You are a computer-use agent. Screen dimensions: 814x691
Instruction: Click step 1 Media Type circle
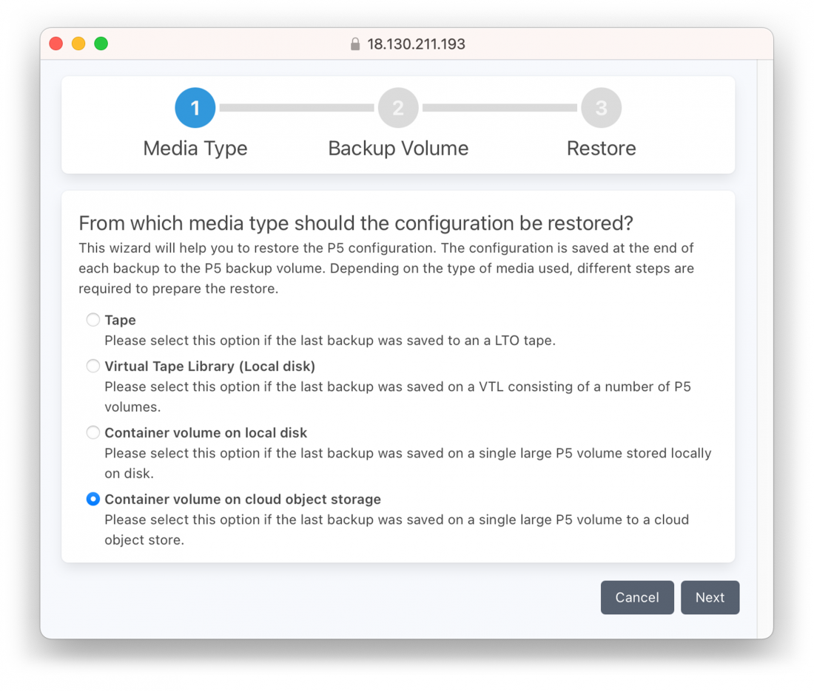195,108
